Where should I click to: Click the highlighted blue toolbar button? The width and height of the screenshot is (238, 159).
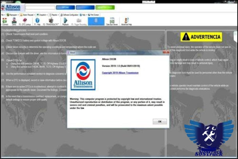click(x=96, y=21)
